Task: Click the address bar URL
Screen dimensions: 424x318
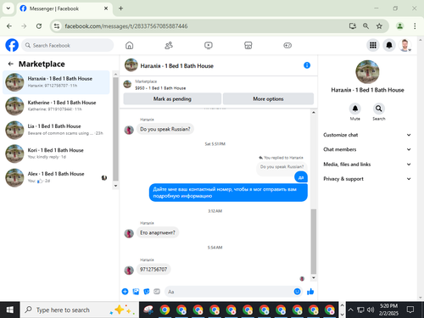Action: click(x=126, y=26)
